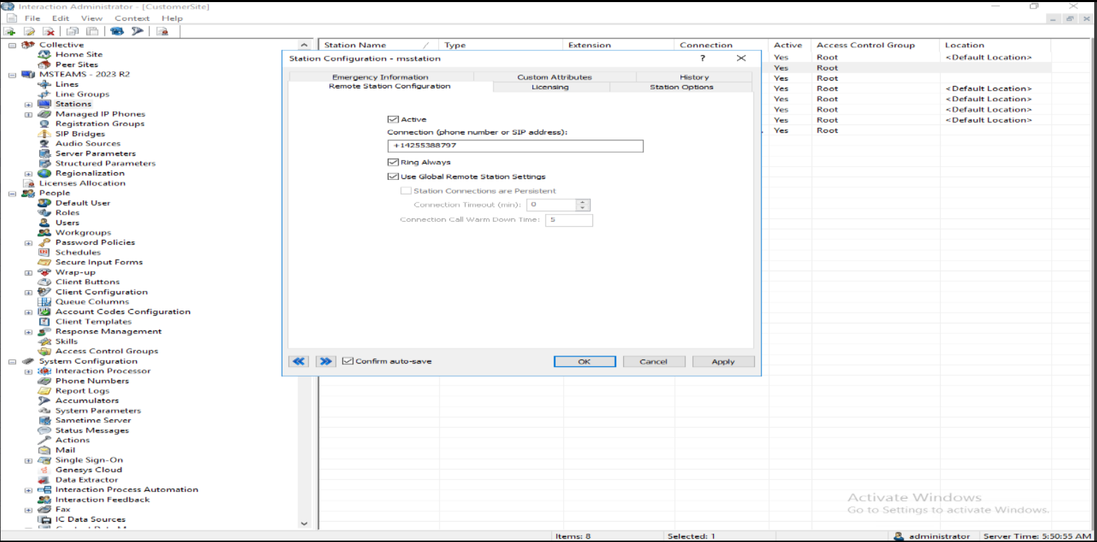Open the Context menu

[x=132, y=18]
